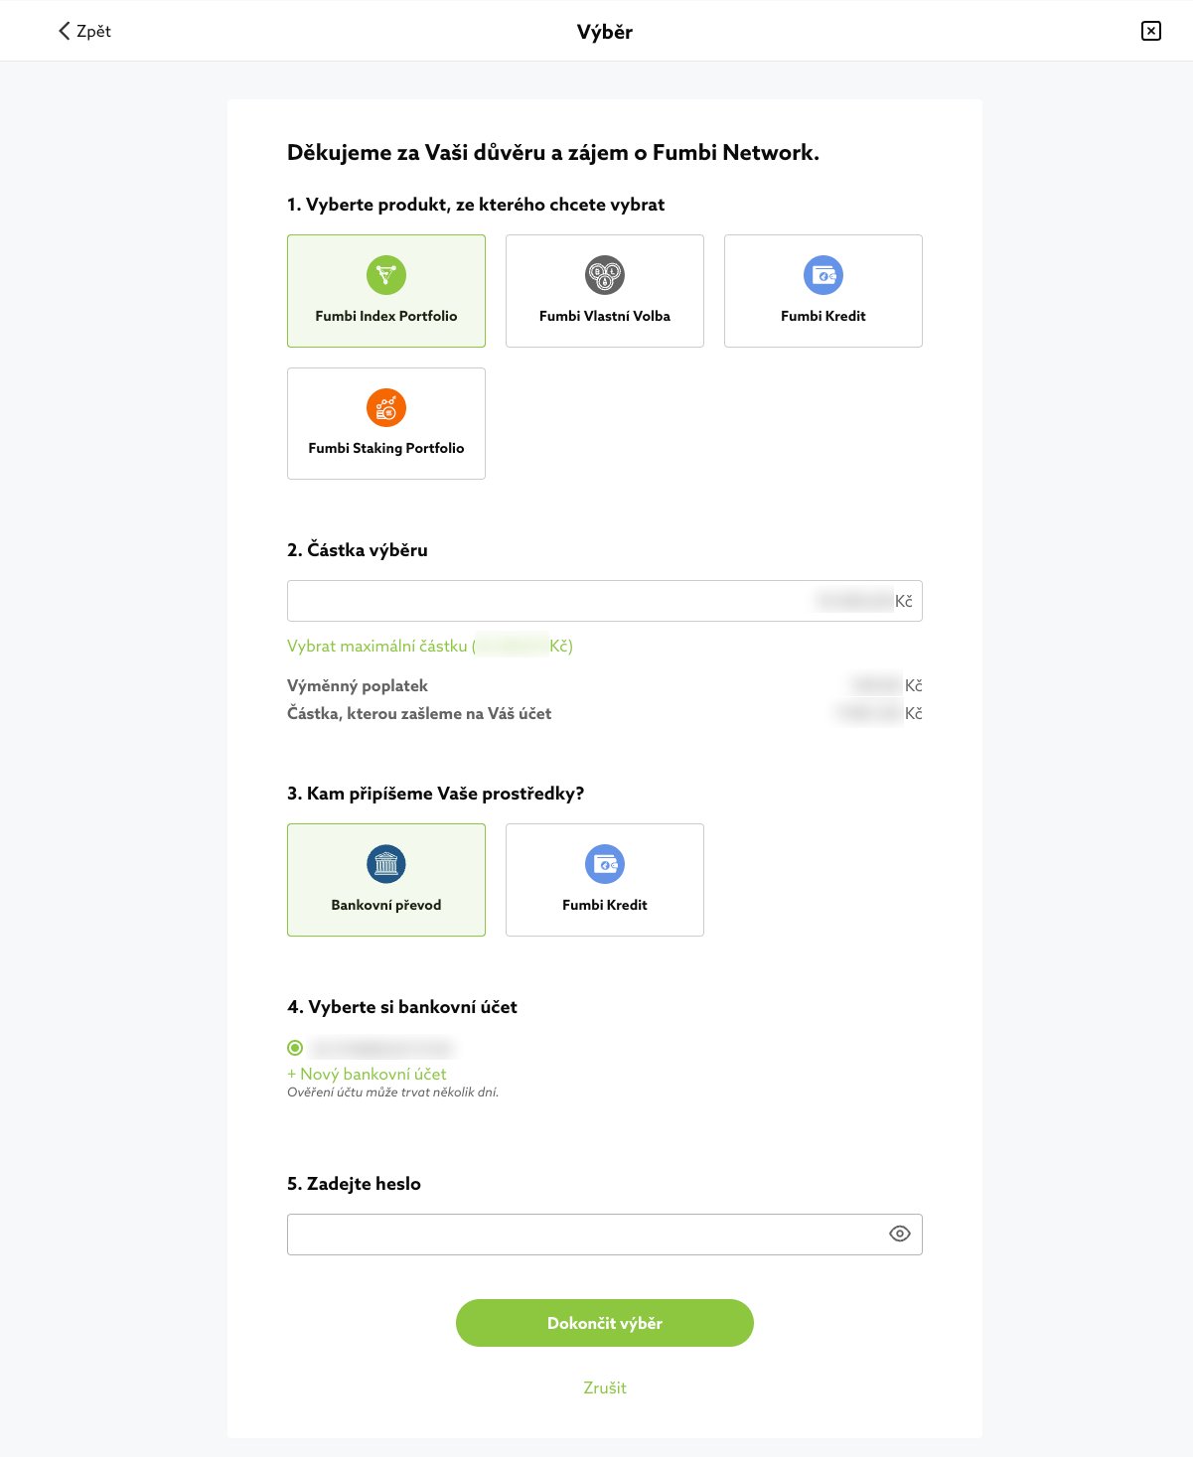Pick the orange Fumbi Staking Portfolio icon
1193x1457 pixels.
[386, 407]
